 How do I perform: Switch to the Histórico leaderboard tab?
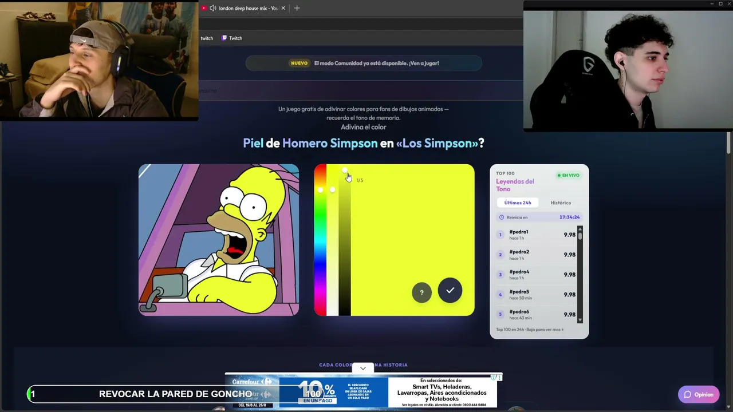(561, 203)
